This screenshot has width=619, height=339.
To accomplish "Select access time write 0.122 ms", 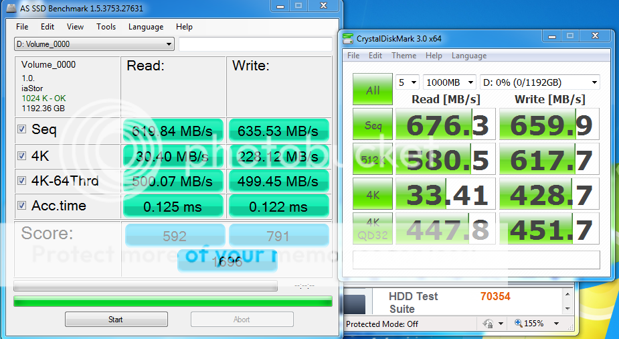I will [x=278, y=206].
